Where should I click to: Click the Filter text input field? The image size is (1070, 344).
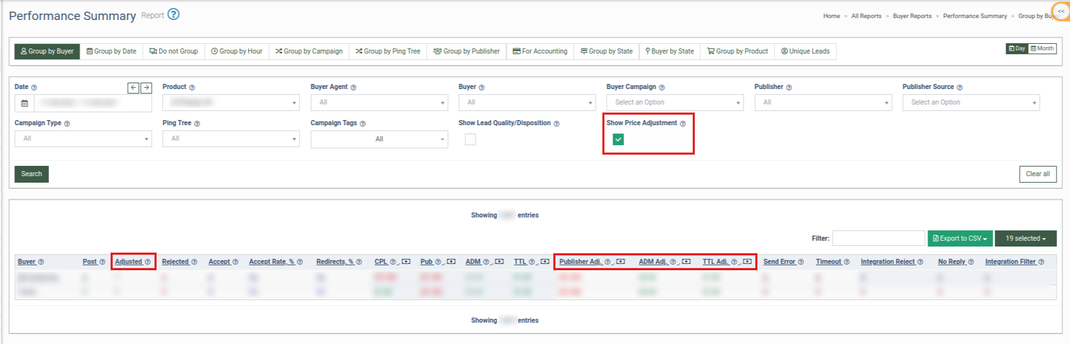pos(878,238)
